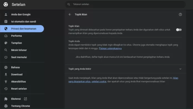Click the Topik Anda heading text
The width and height of the screenshot is (193, 109).
tap(74, 41)
